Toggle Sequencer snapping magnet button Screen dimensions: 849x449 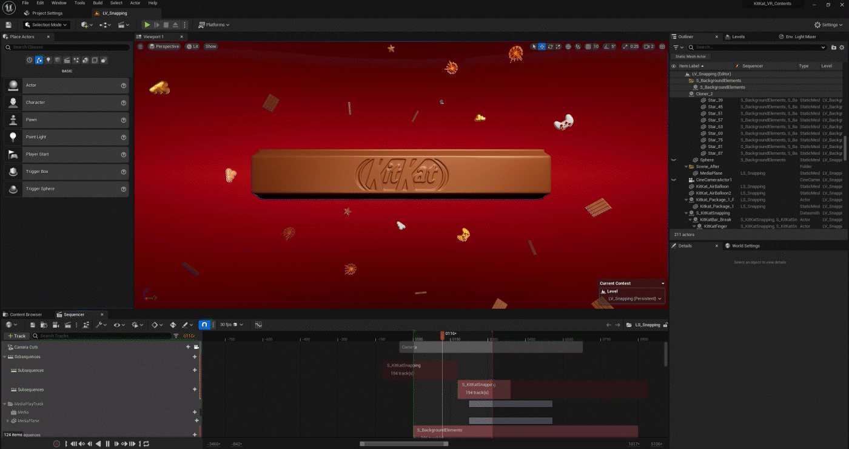pos(204,325)
